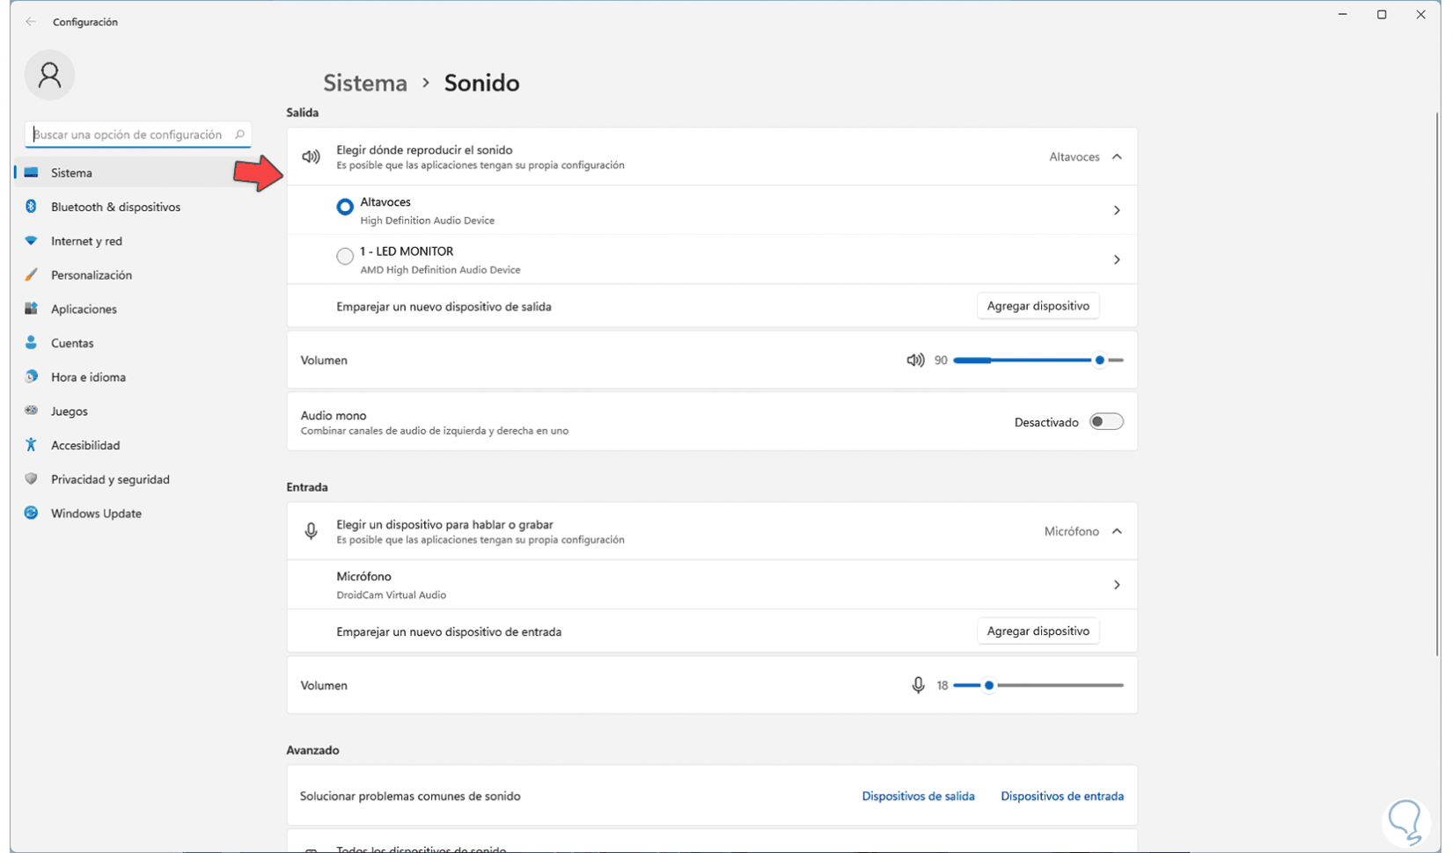Toggle Audio mono switch
Viewport: 1452px width, 853px height.
[1106, 422]
